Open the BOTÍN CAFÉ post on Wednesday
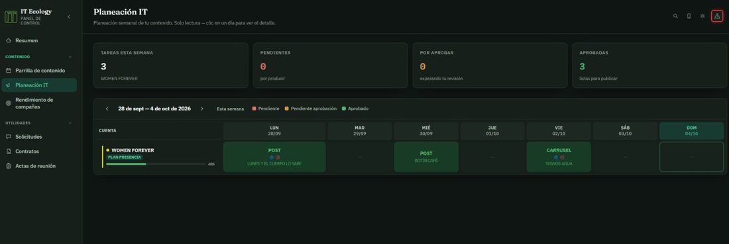 [426, 157]
